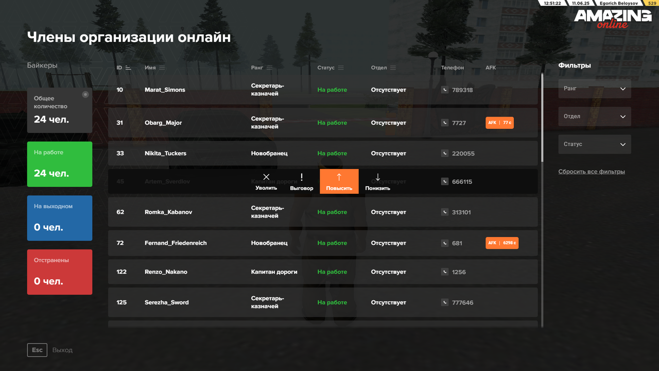Open the Ранг column filter icon
Image resolution: width=659 pixels, height=371 pixels.
(x=269, y=68)
